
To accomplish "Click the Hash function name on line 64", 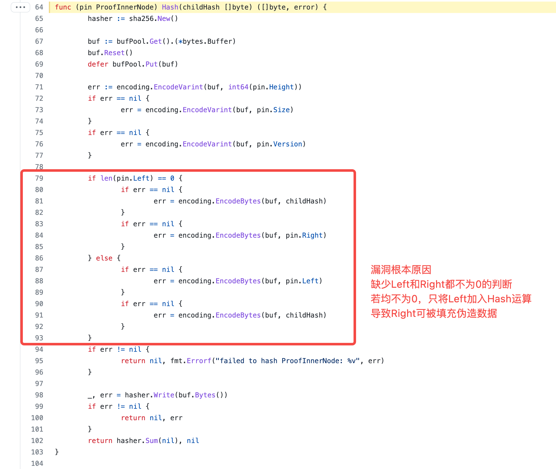I will click(170, 7).
